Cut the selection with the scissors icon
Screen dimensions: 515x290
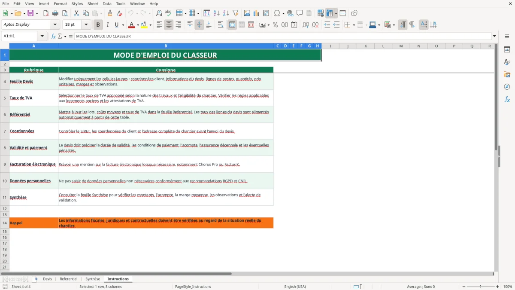(76, 13)
